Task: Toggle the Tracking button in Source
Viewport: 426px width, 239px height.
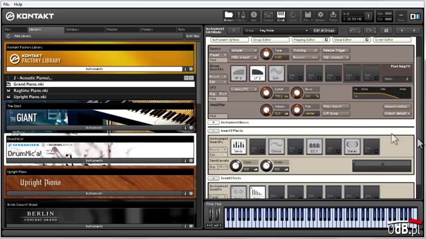Action: (x=305, y=50)
